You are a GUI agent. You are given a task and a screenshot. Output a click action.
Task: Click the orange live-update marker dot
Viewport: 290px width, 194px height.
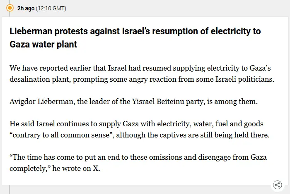[x=10, y=8]
